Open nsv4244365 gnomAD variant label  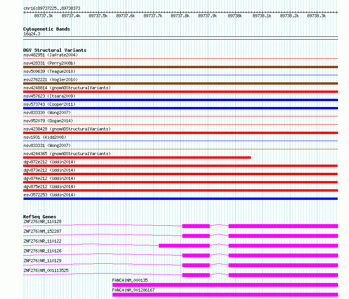(67, 154)
